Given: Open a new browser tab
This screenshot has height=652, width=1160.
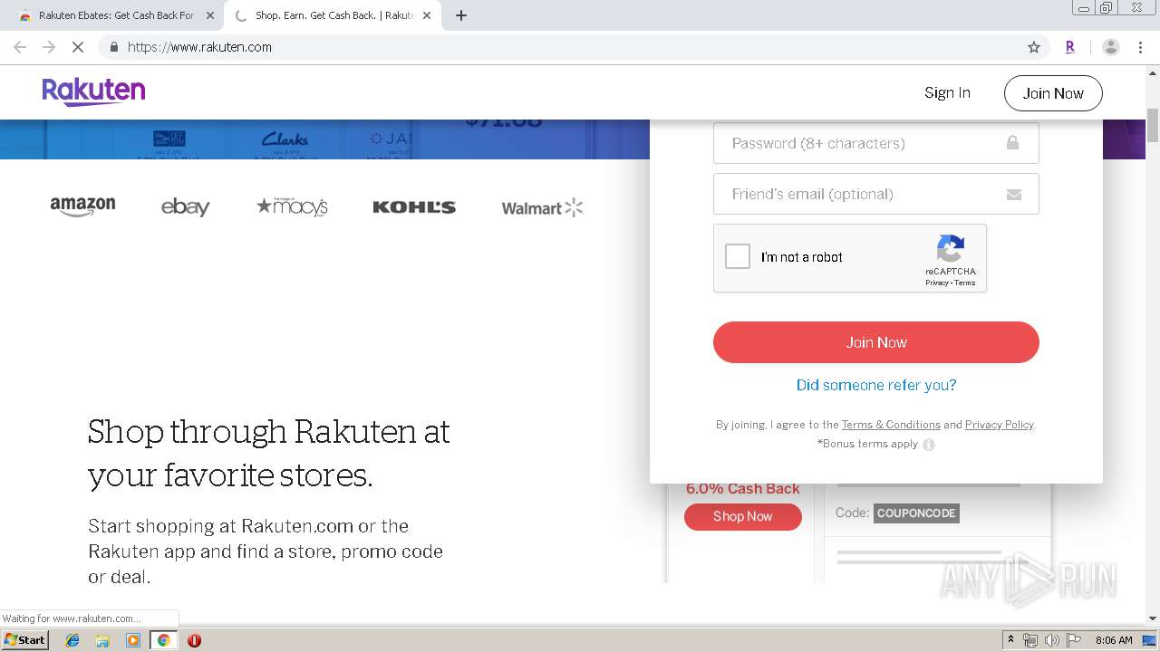Looking at the screenshot, I should 460,15.
